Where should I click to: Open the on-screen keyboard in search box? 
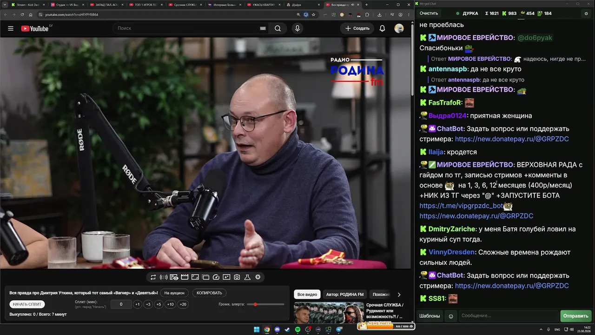(x=263, y=28)
